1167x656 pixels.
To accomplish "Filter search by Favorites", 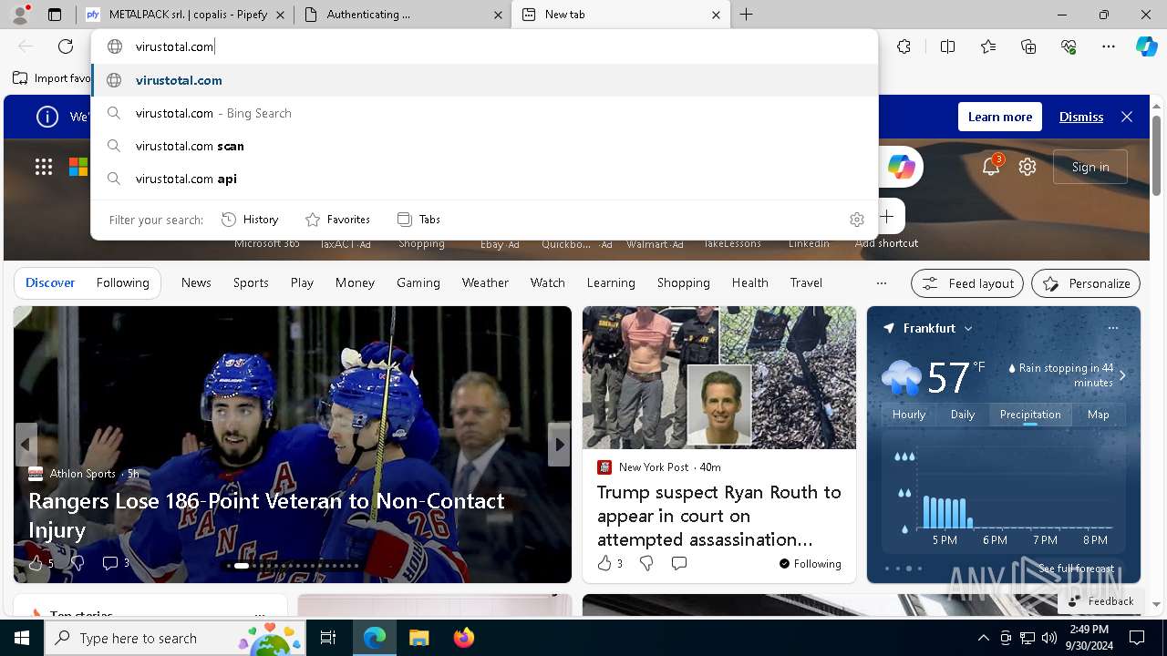I will coord(338,220).
